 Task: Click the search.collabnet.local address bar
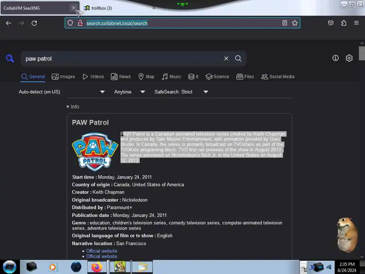[183, 23]
